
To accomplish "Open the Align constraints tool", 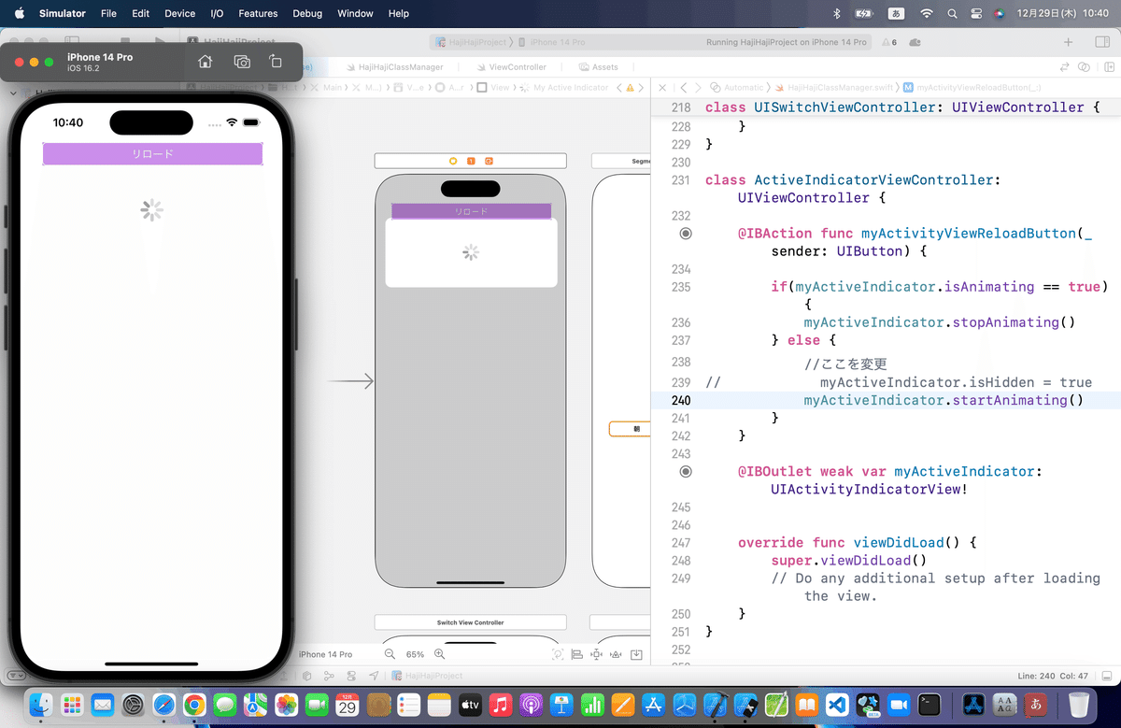I will [x=577, y=654].
